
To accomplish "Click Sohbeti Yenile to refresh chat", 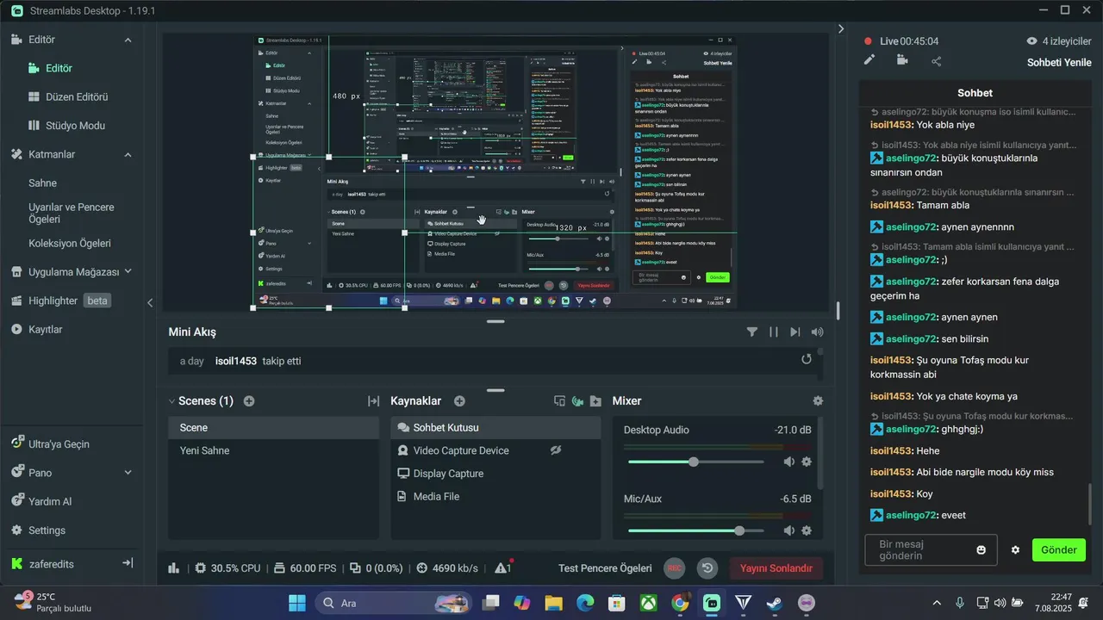I will point(1060,62).
